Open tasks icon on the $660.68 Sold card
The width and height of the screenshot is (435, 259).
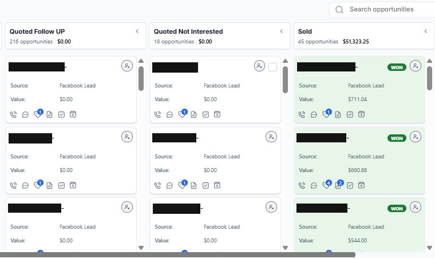pyautogui.click(x=350, y=185)
